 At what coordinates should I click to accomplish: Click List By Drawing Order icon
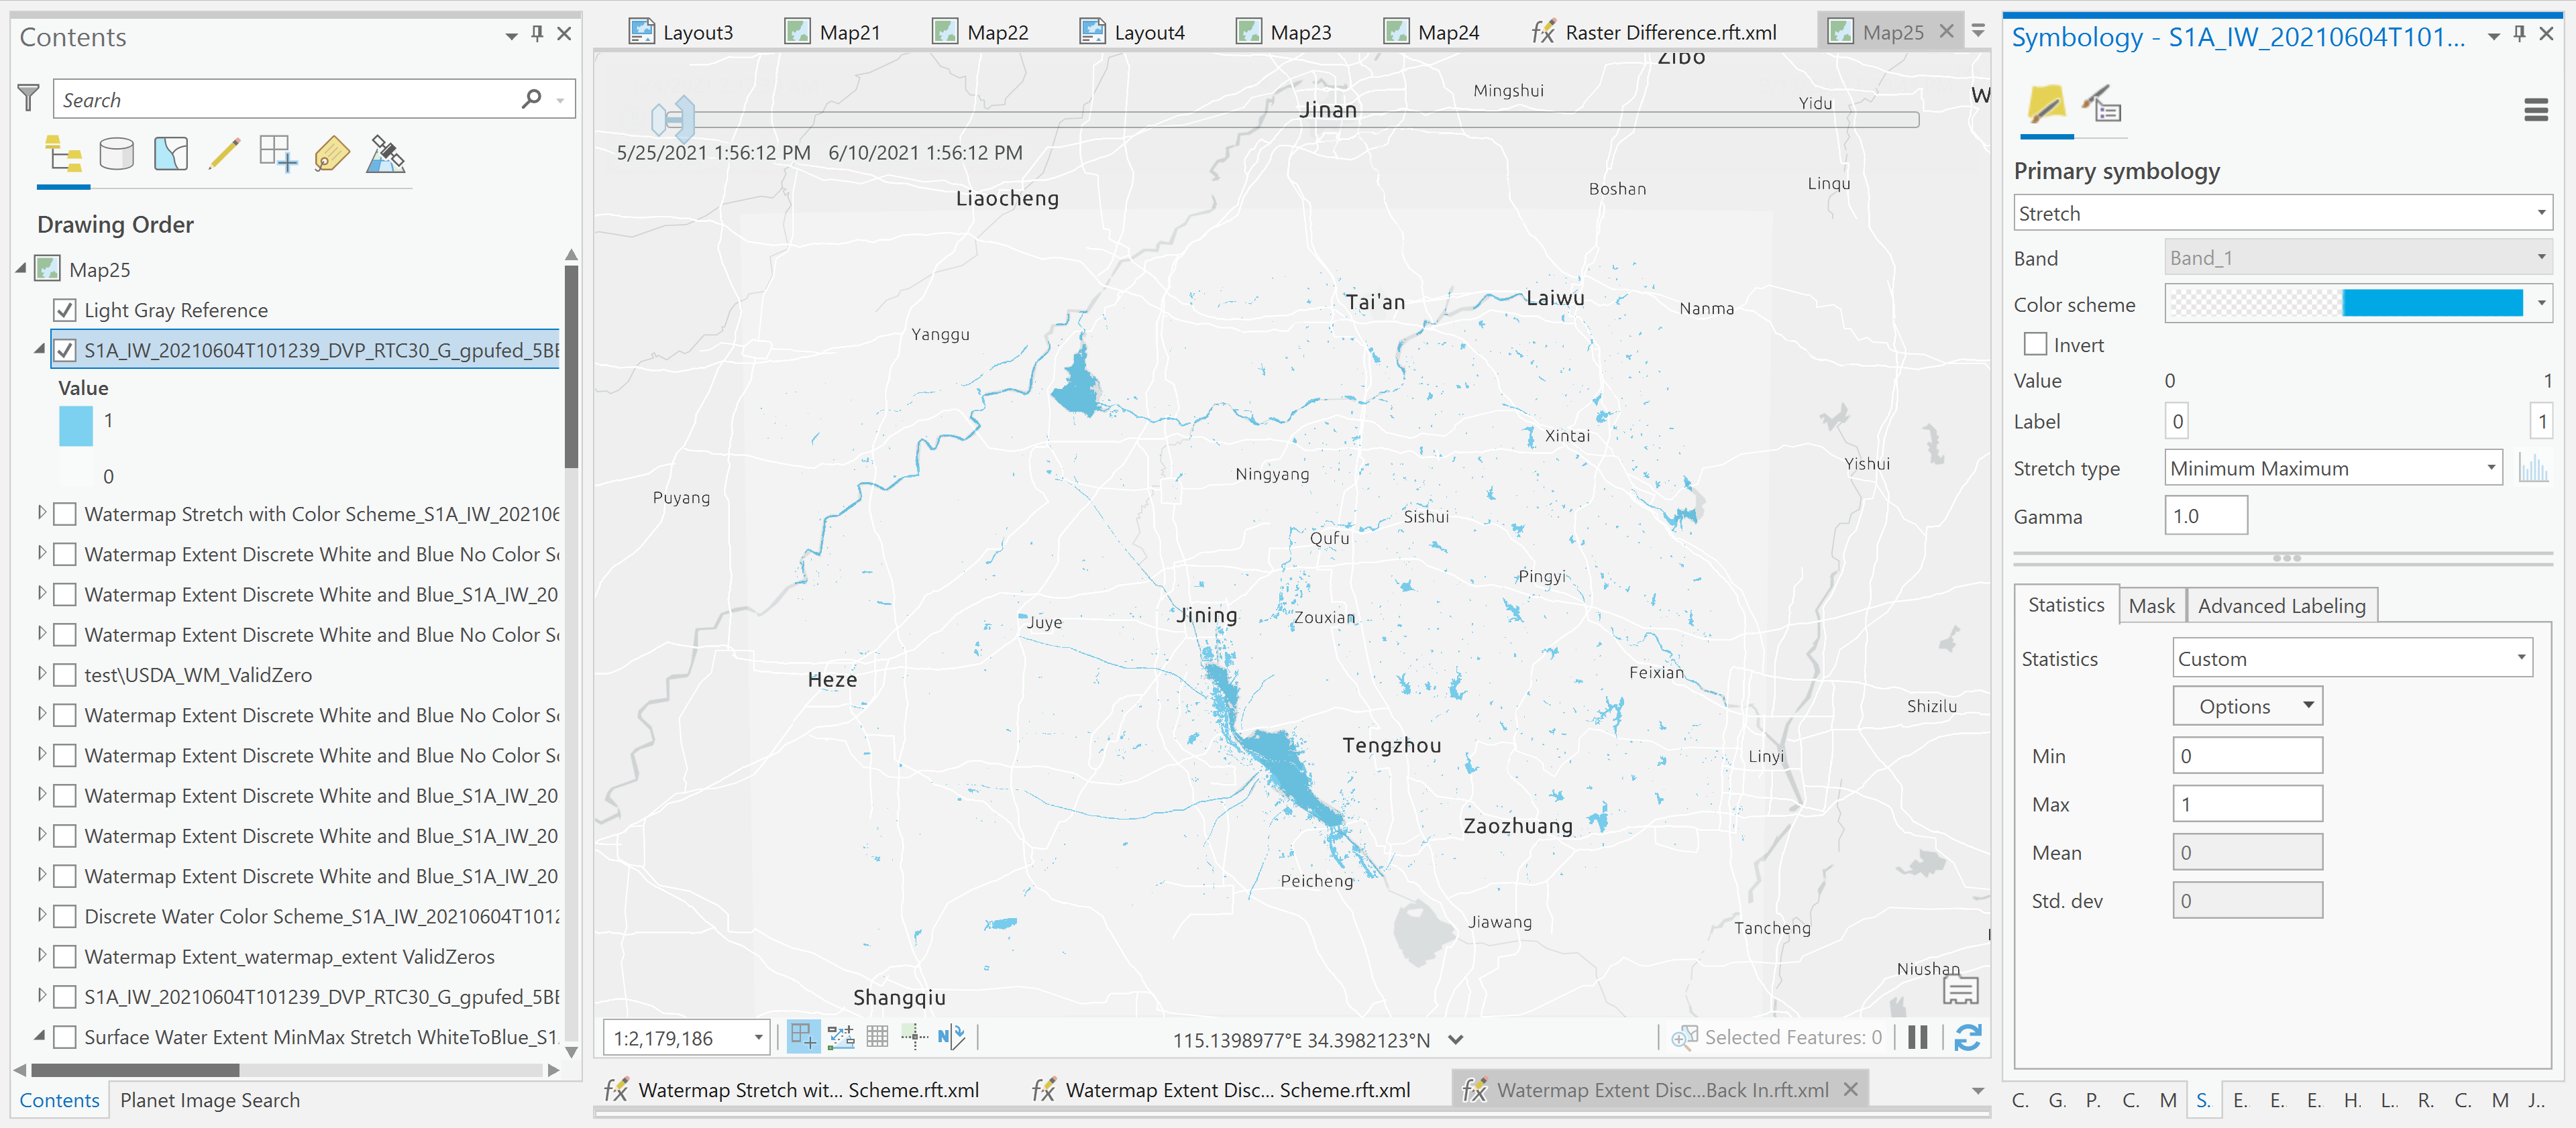tap(63, 155)
